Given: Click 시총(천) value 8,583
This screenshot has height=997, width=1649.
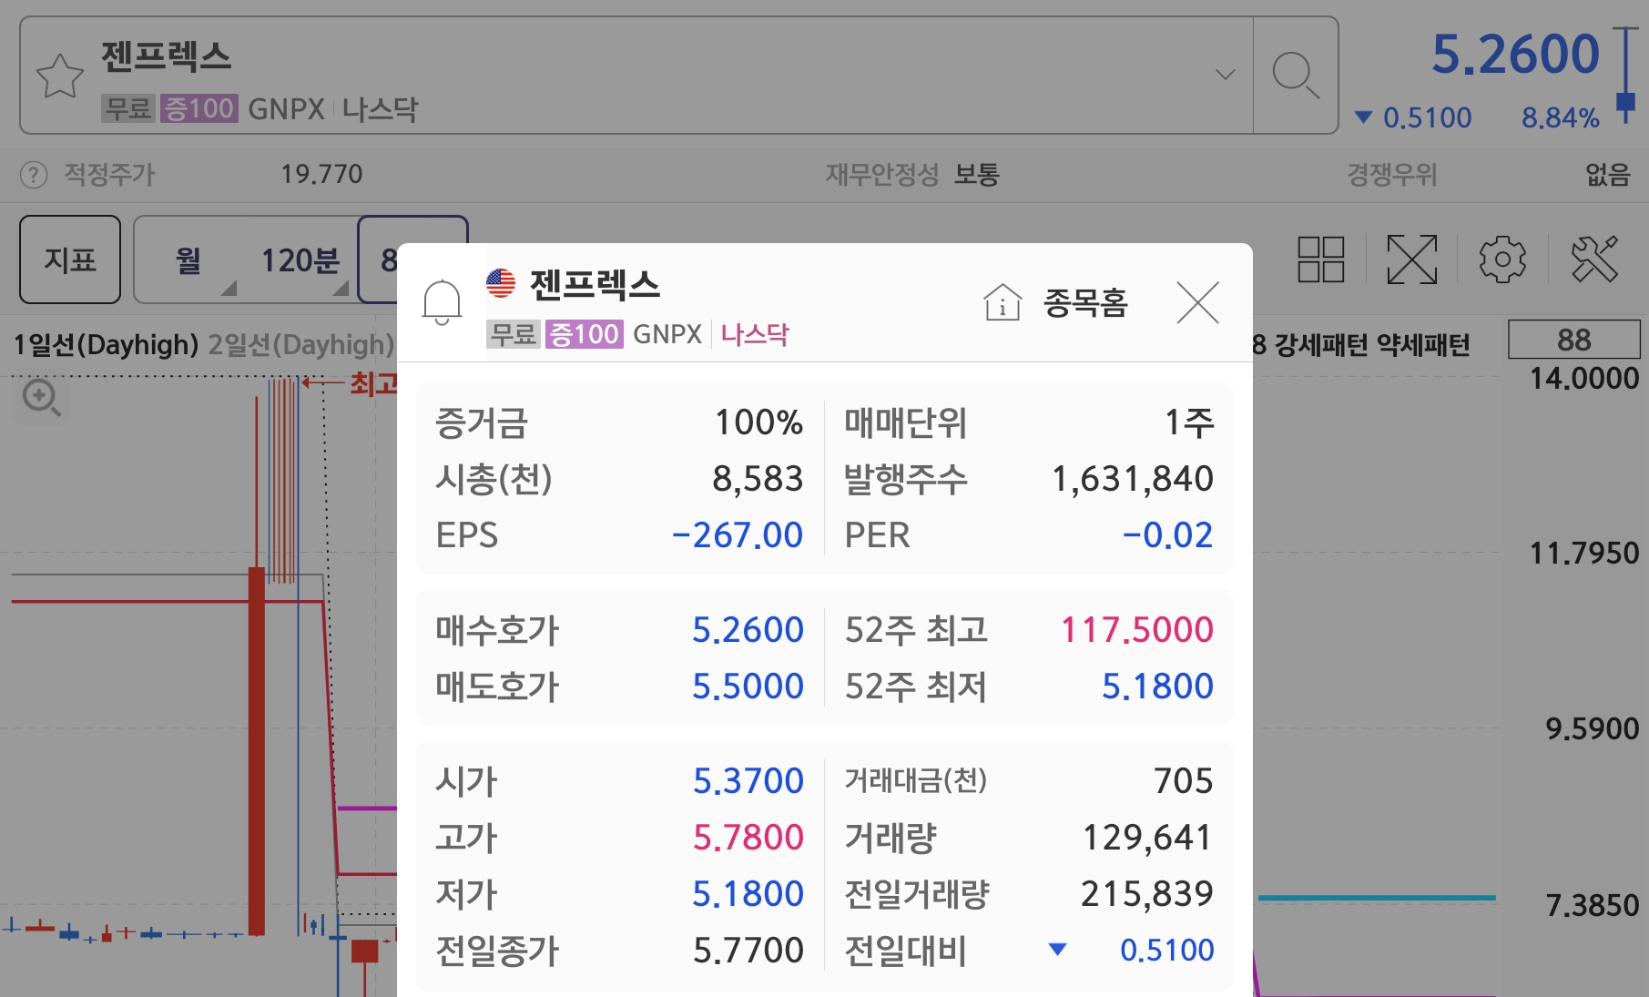Looking at the screenshot, I should coord(758,479).
